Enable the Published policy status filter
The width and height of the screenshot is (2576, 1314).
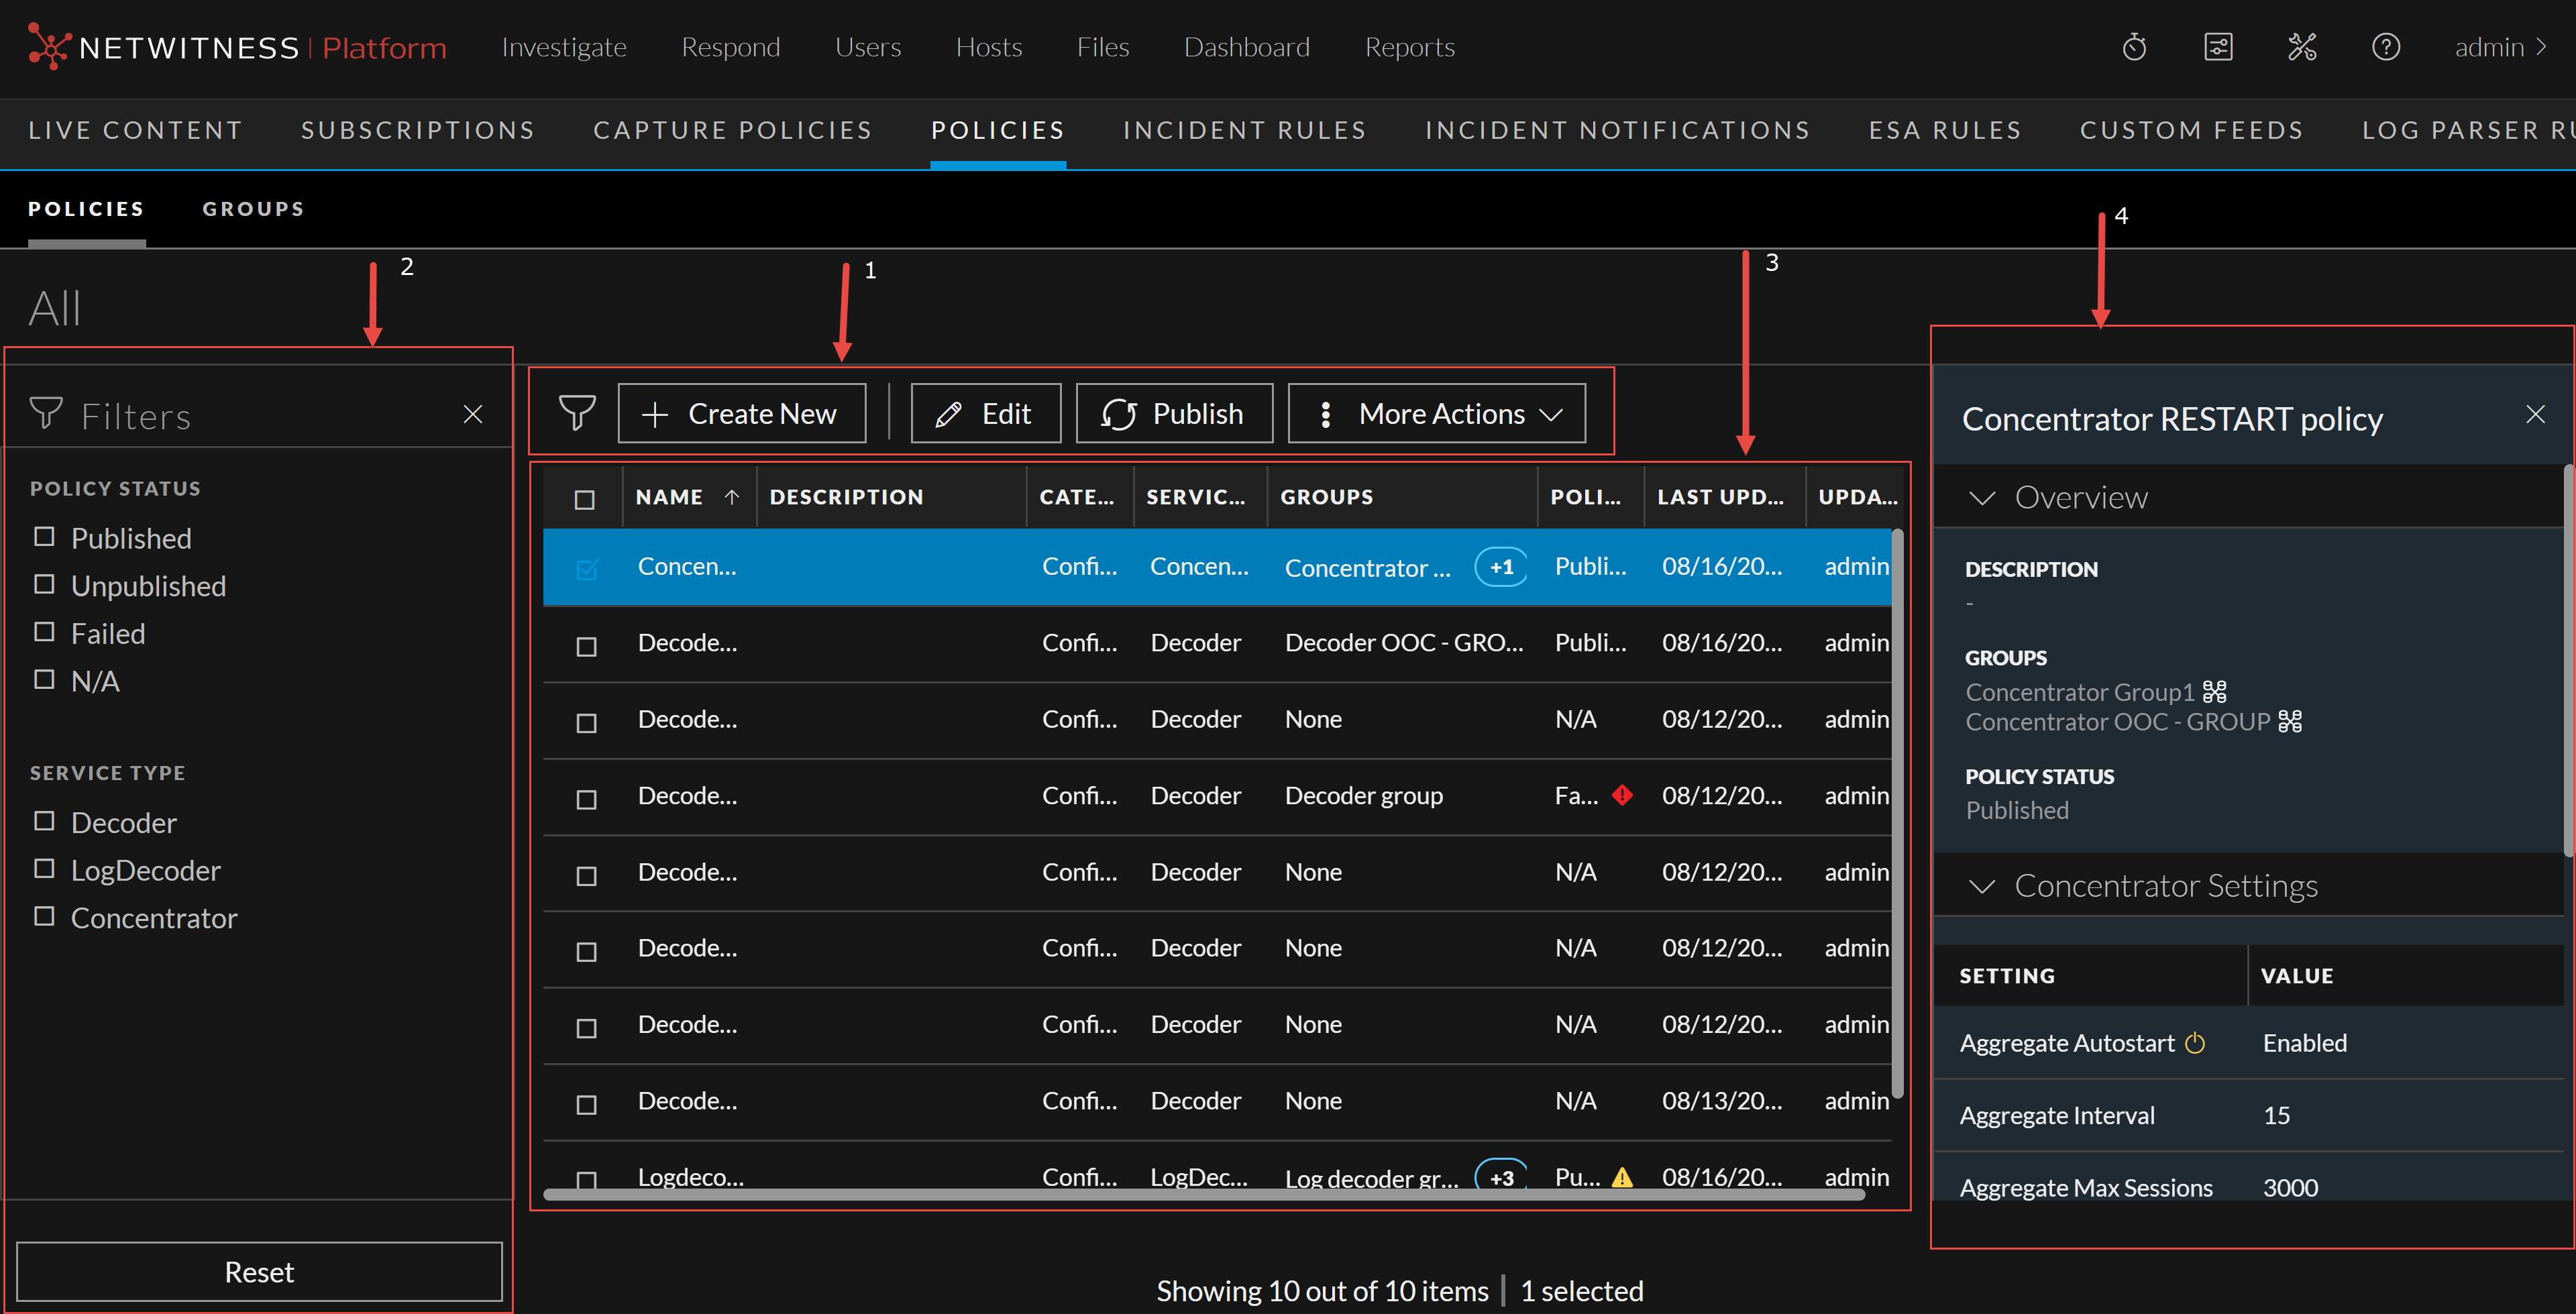tap(44, 537)
